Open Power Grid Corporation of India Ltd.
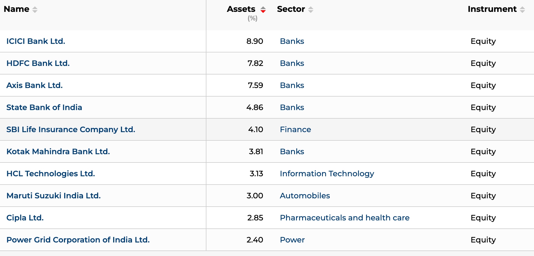Screen dimensions: 534x256 [78, 240]
